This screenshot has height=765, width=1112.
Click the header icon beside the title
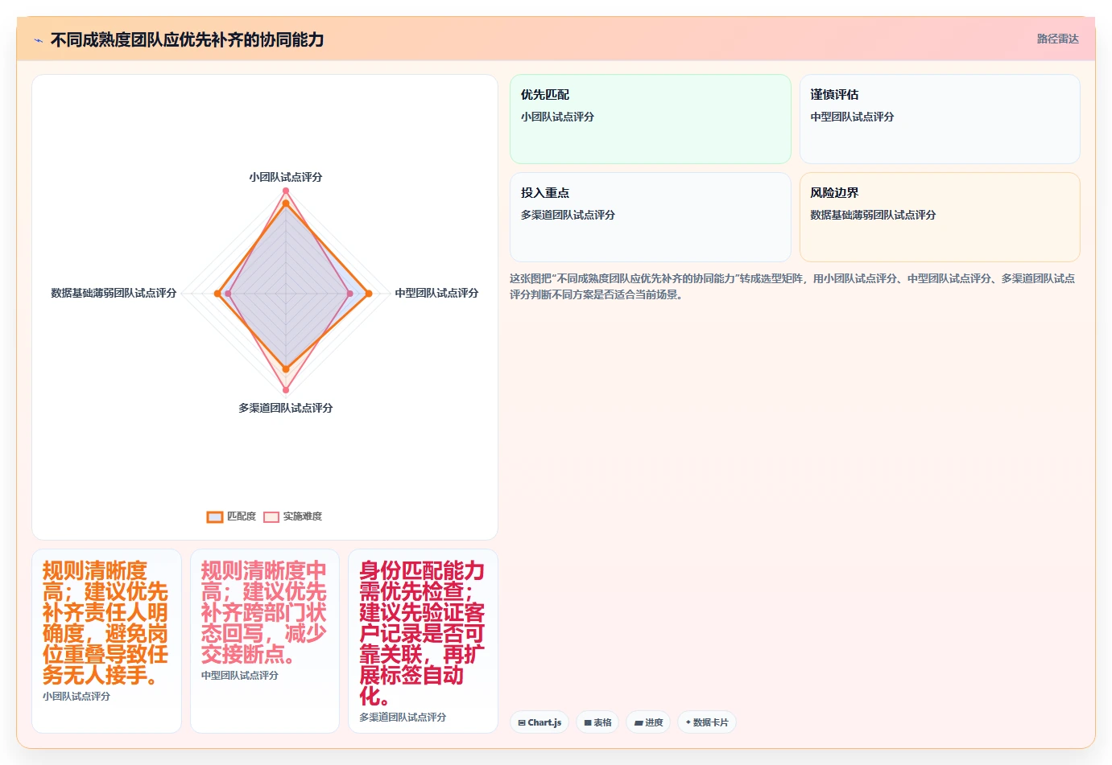38,40
